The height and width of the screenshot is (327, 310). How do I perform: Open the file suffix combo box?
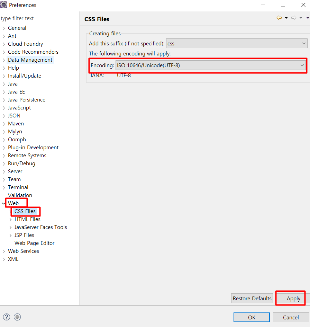pyautogui.click(x=237, y=43)
